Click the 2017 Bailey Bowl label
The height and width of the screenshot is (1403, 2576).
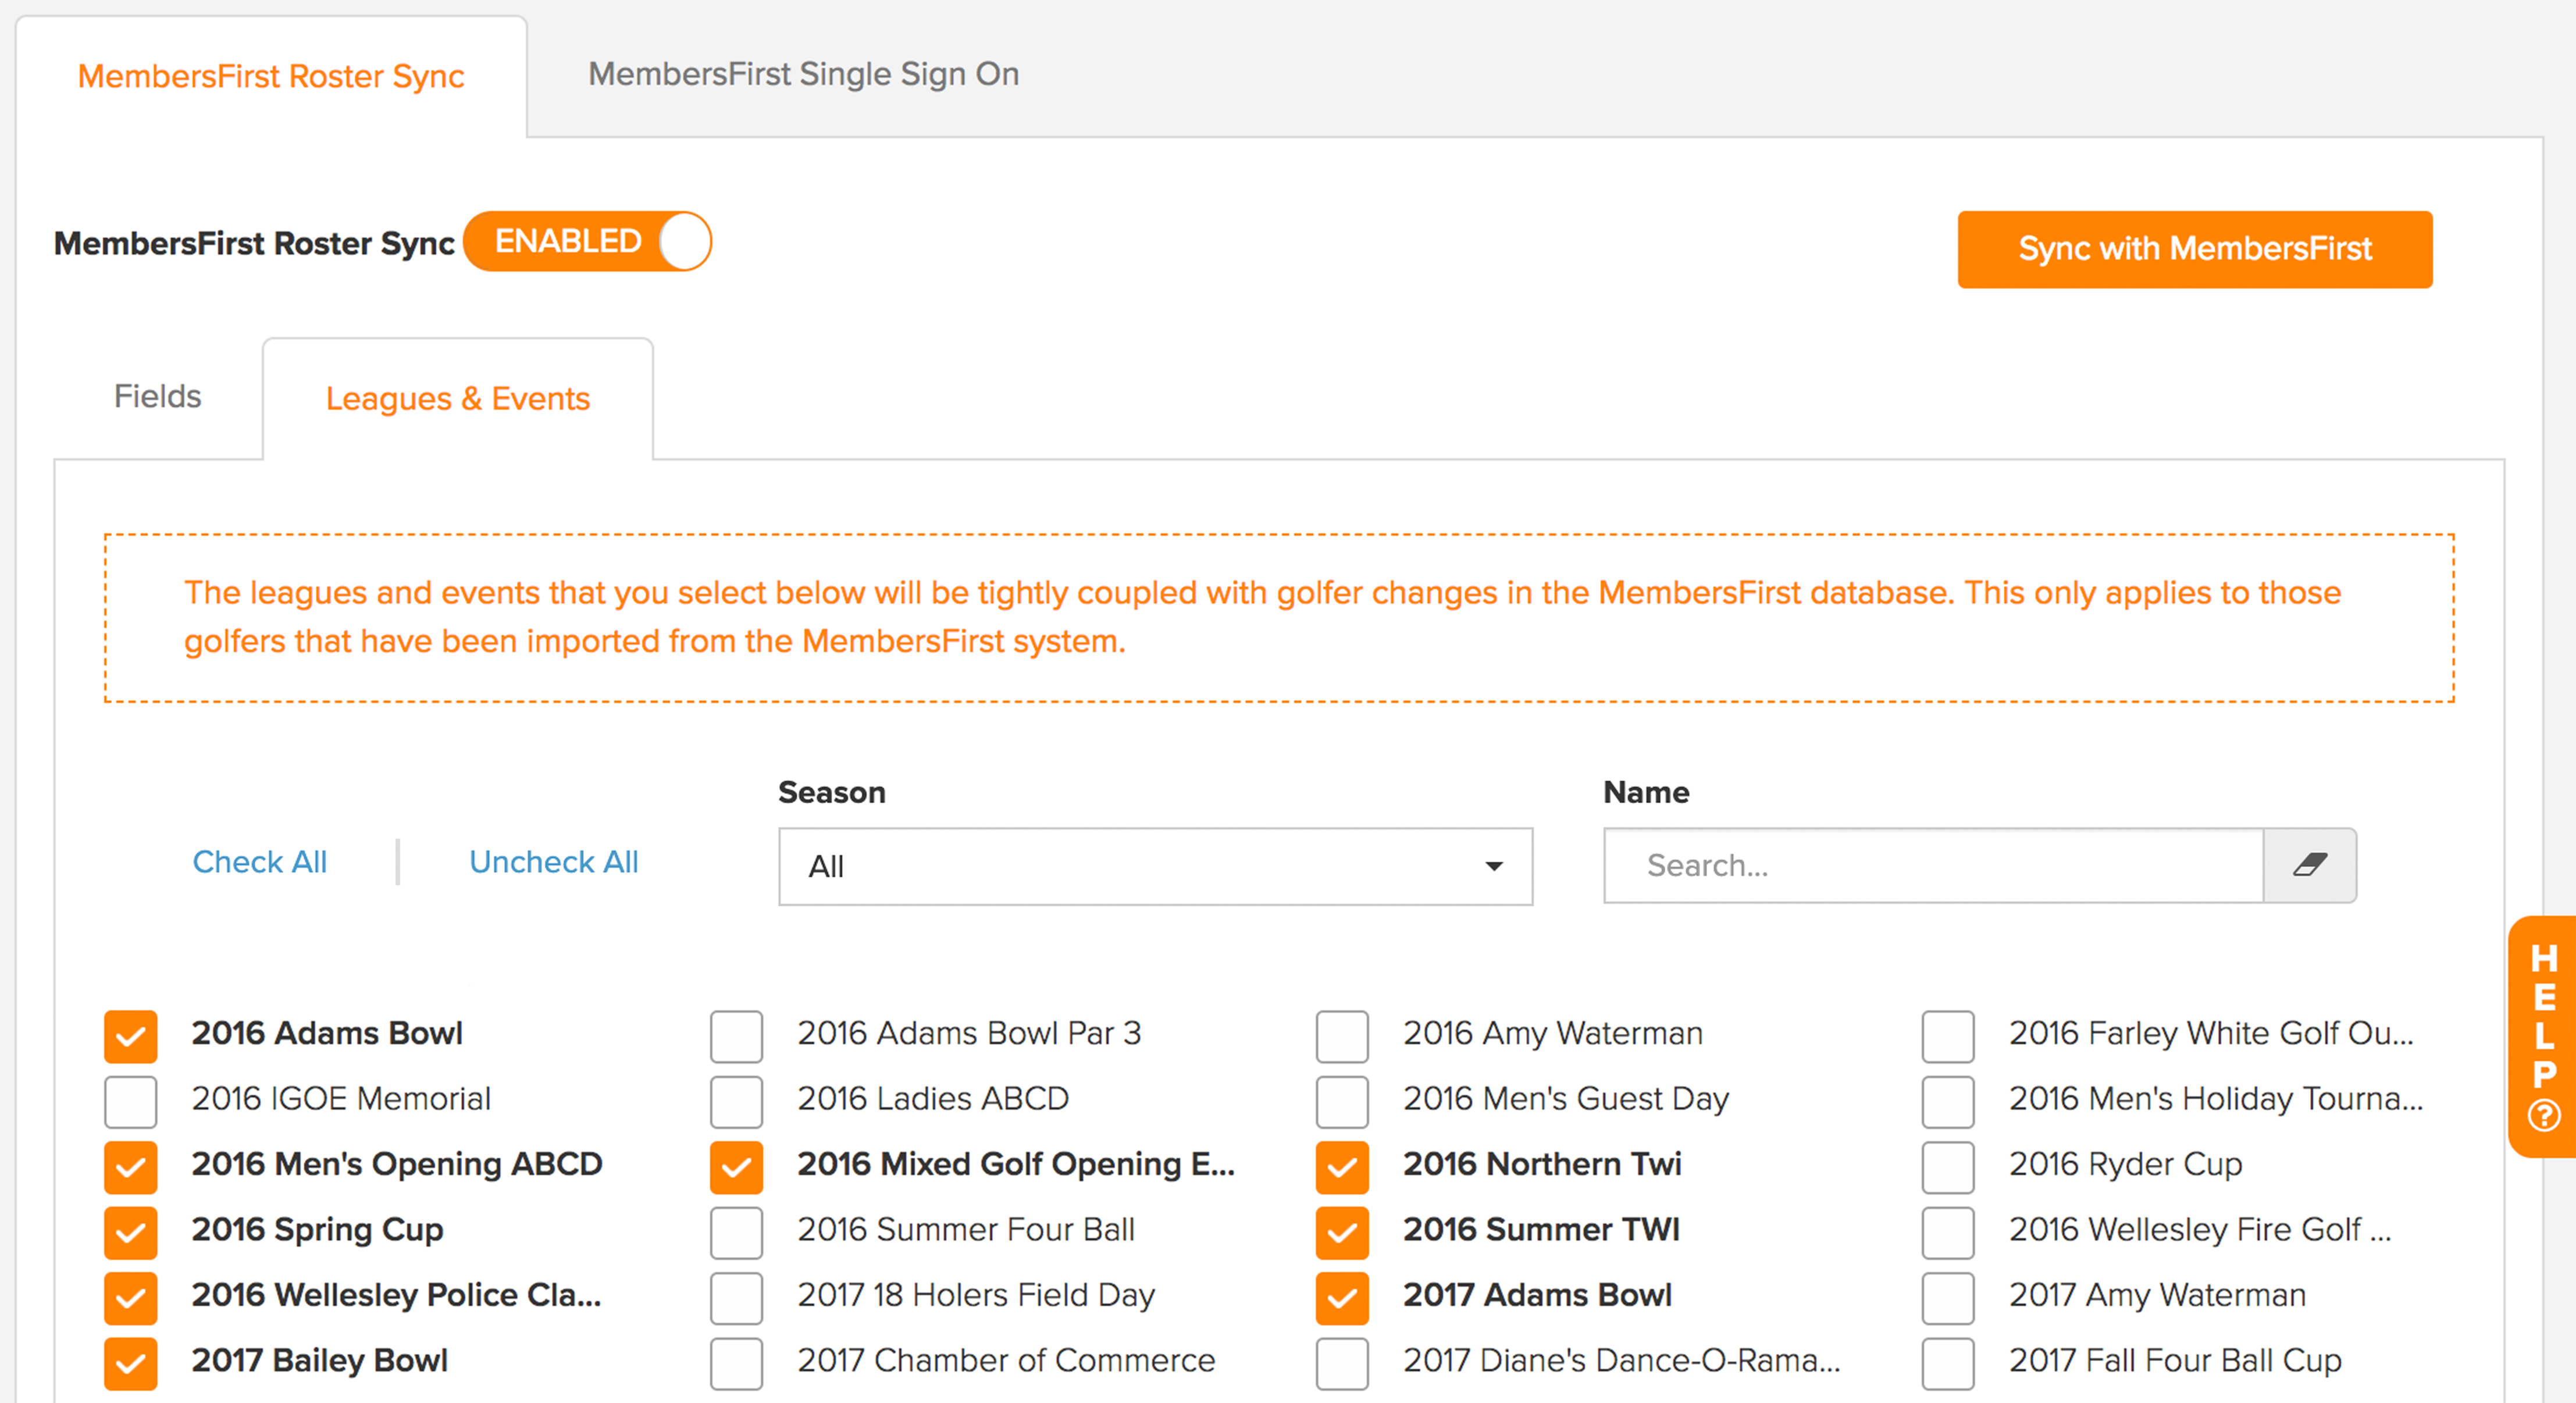point(320,1360)
